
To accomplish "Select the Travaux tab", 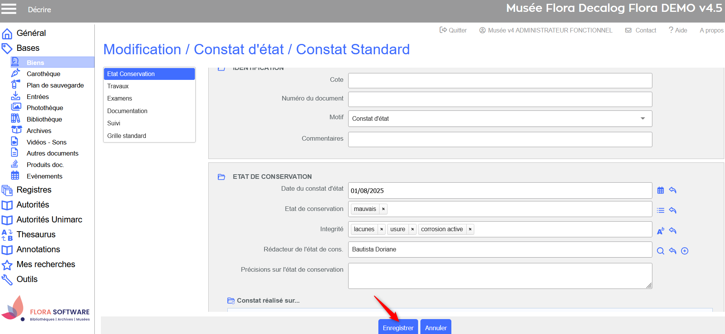I will [118, 86].
